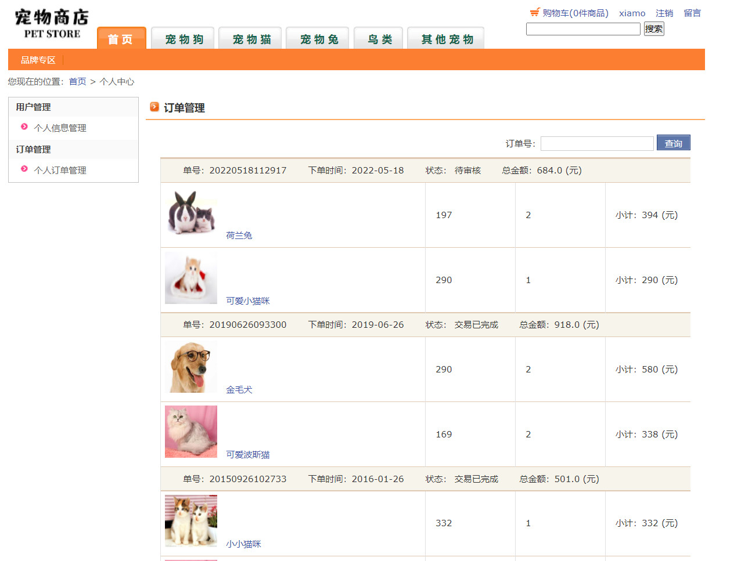Switch to the 宠物狗 tab
This screenshot has width=741, height=561.
coord(182,37)
